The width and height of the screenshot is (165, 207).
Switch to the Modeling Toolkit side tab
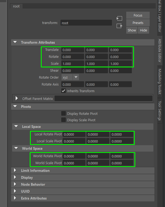[160, 82]
